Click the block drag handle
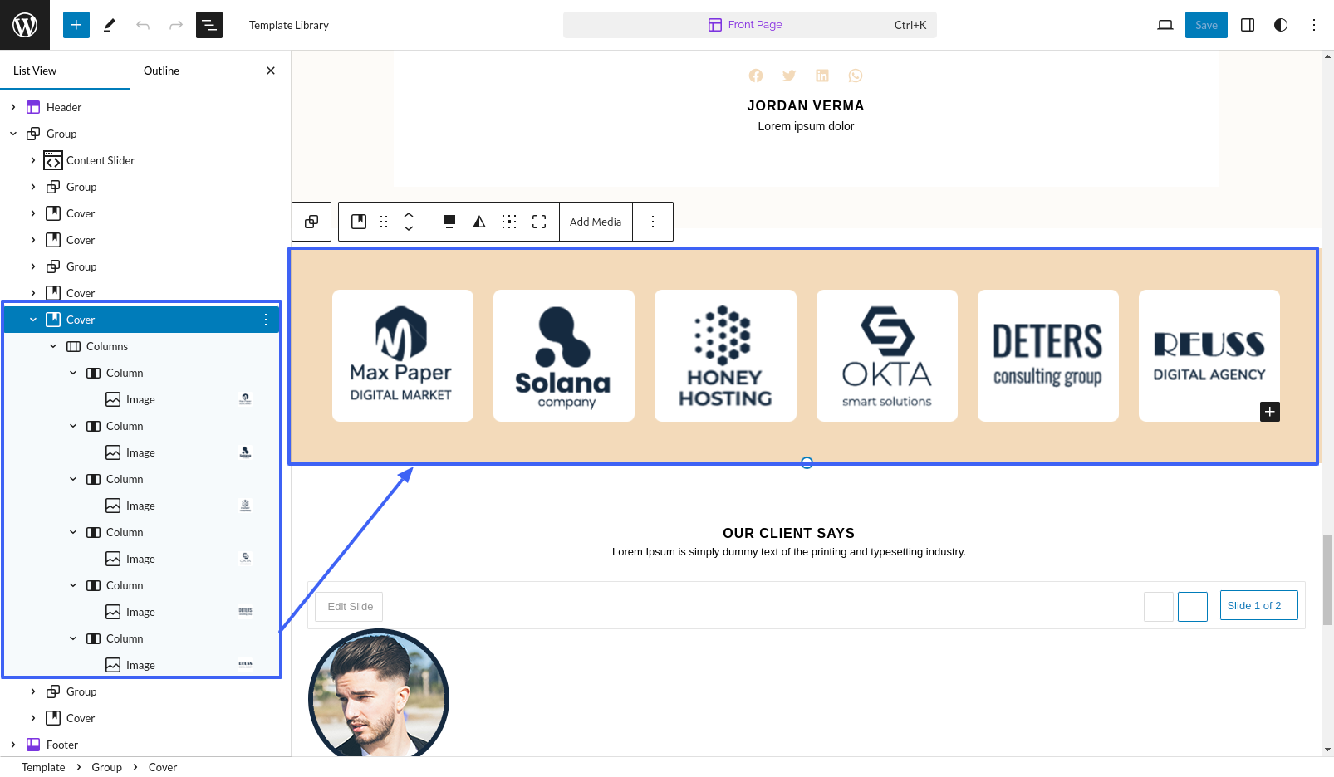1334x777 pixels. click(384, 222)
